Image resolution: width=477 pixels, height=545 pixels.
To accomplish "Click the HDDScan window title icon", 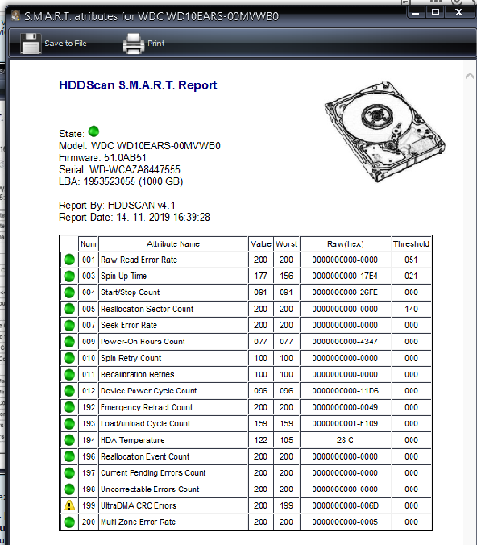I will click(15, 15).
